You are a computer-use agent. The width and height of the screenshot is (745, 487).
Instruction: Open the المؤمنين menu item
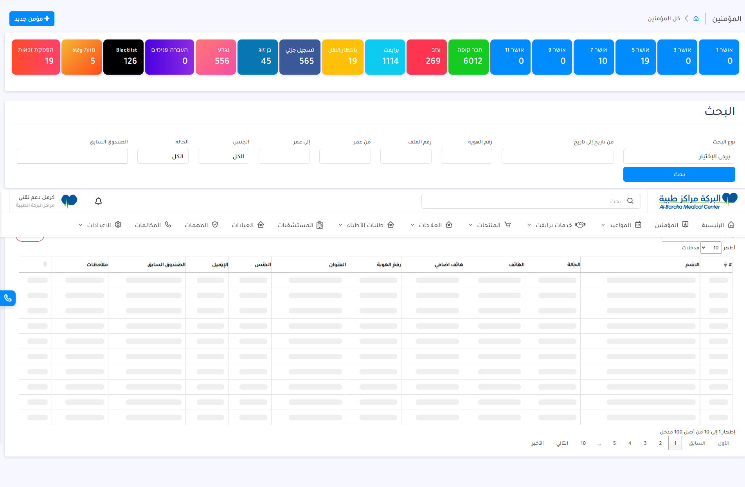tap(671, 225)
